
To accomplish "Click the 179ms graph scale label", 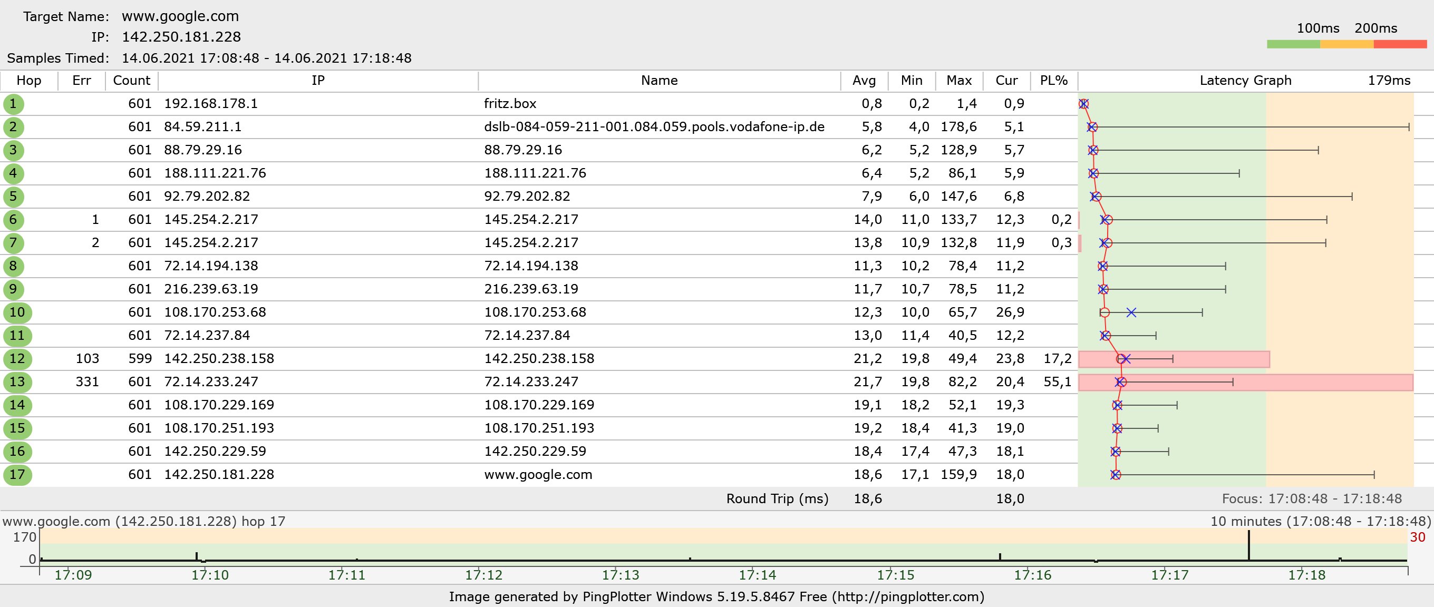I will 1389,81.
